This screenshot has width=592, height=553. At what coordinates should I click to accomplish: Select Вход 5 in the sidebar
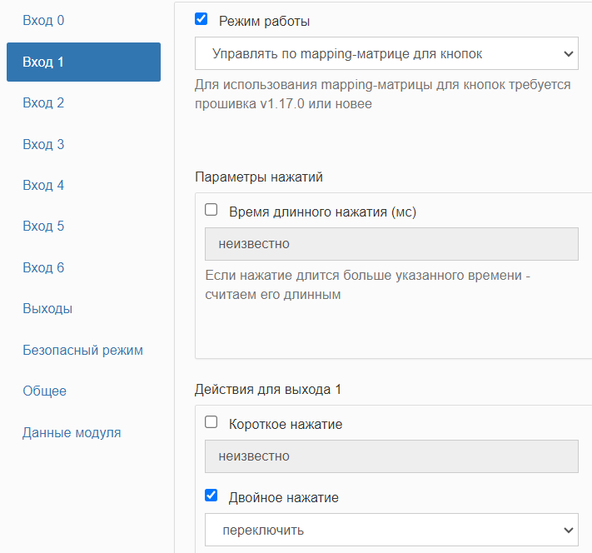tap(43, 226)
